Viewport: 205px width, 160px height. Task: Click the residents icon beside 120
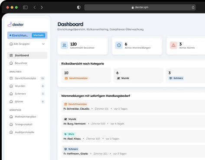(x=64, y=46)
